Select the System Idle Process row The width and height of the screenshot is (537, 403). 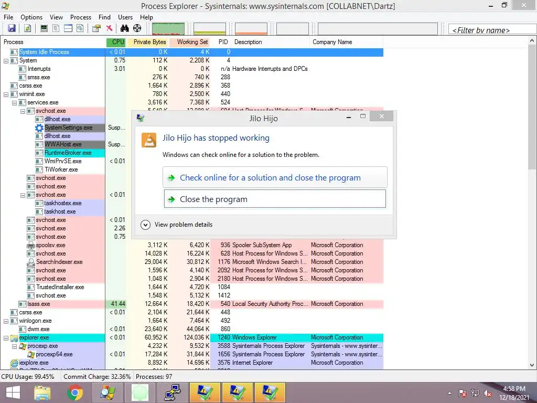click(x=192, y=52)
